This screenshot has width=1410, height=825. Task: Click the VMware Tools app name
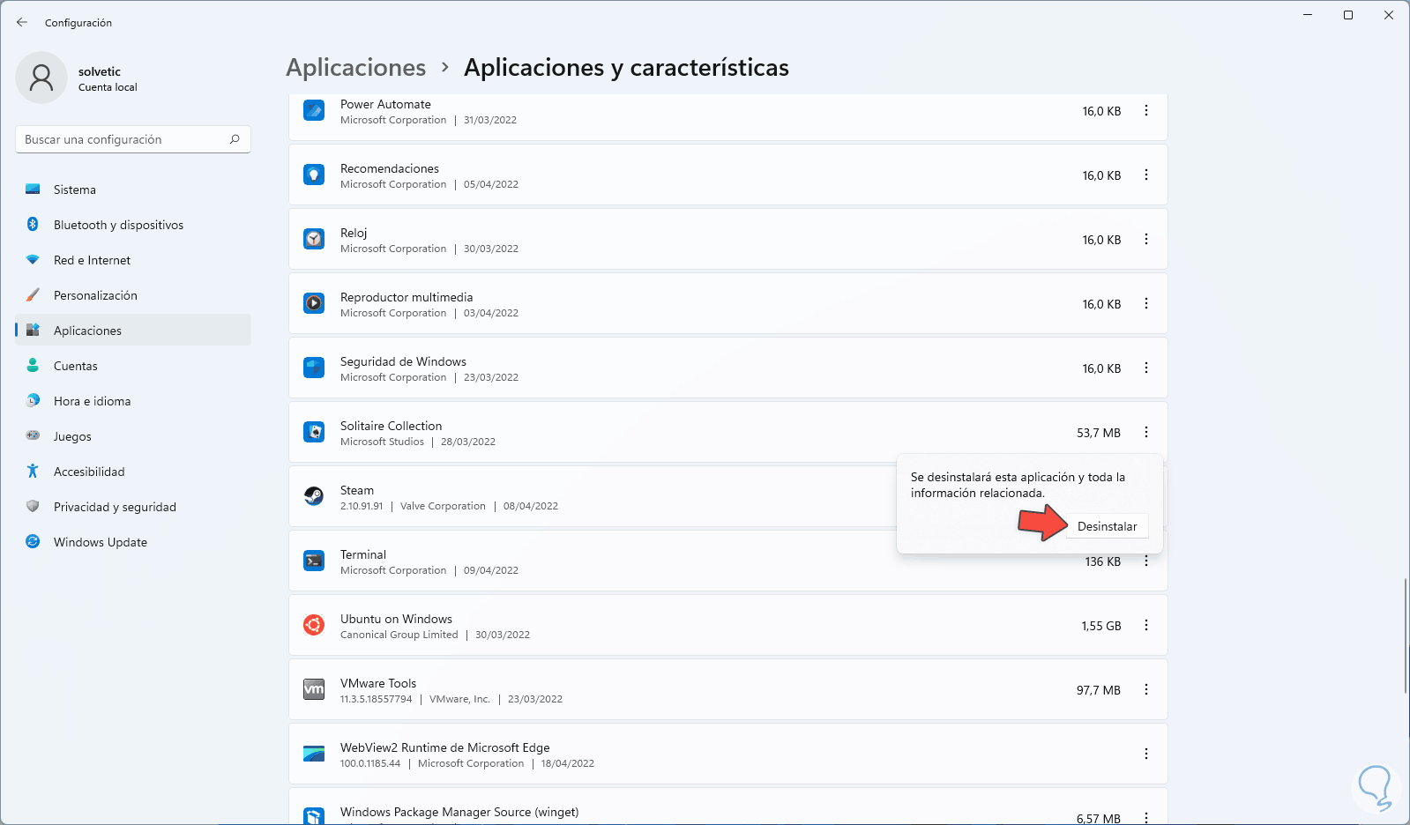click(378, 683)
